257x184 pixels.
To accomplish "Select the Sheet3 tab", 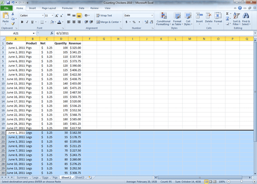I will click(80, 178).
